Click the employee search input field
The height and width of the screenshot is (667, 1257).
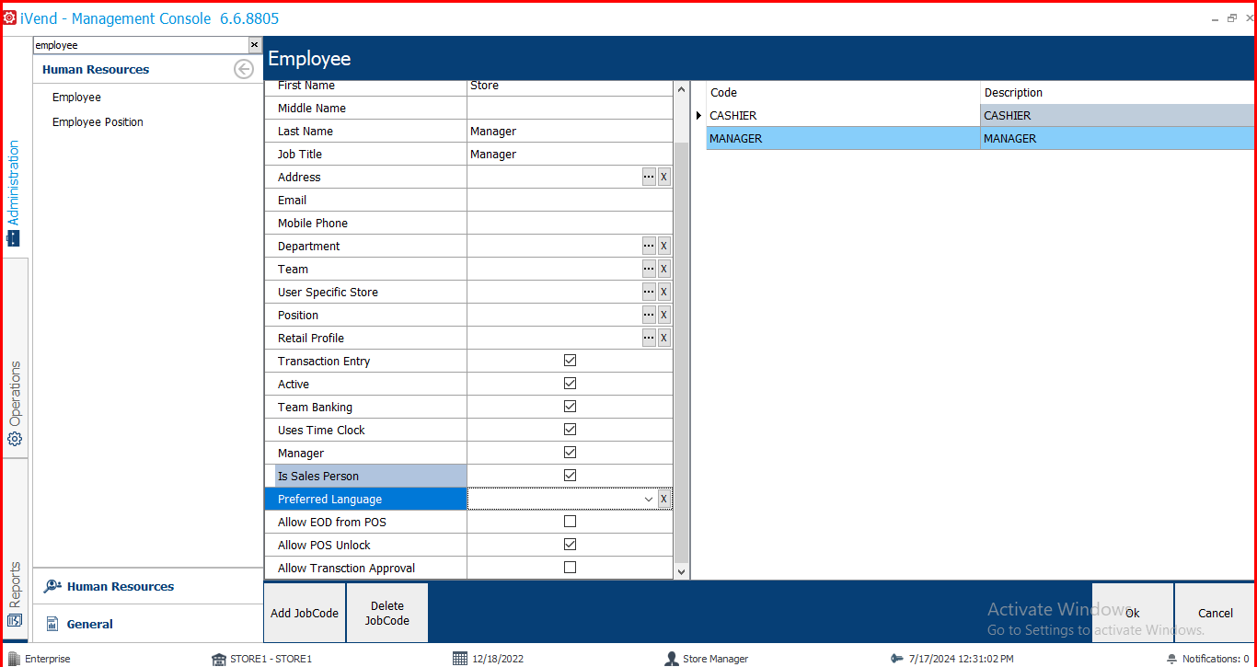coord(140,45)
